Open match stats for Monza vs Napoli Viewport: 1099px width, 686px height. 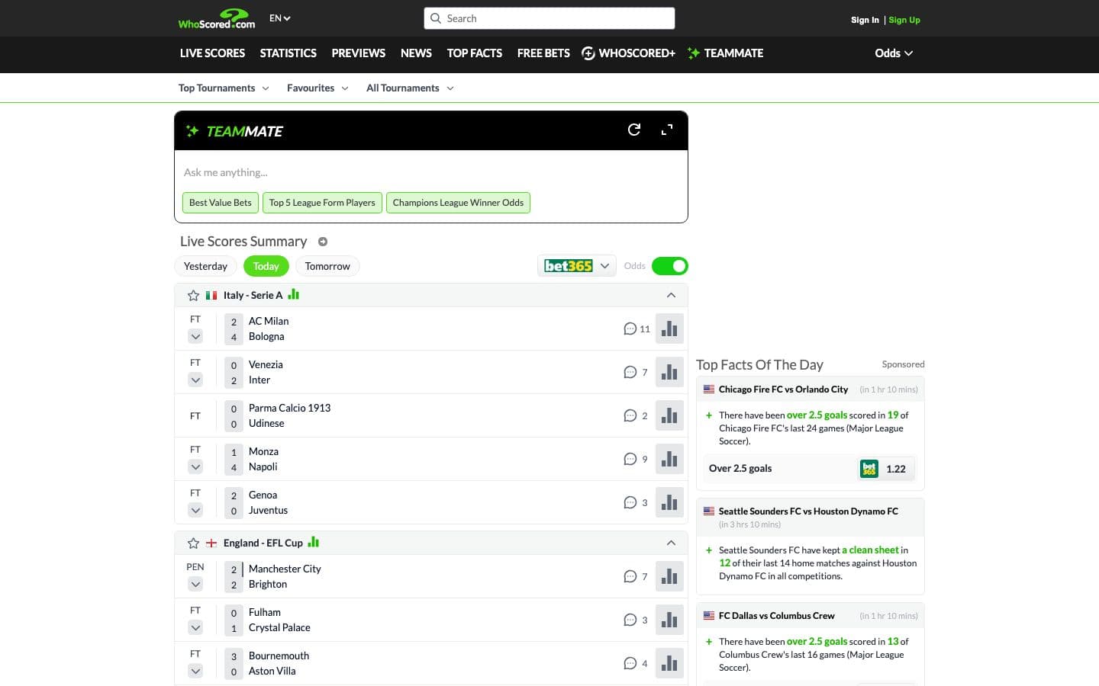tap(669, 459)
